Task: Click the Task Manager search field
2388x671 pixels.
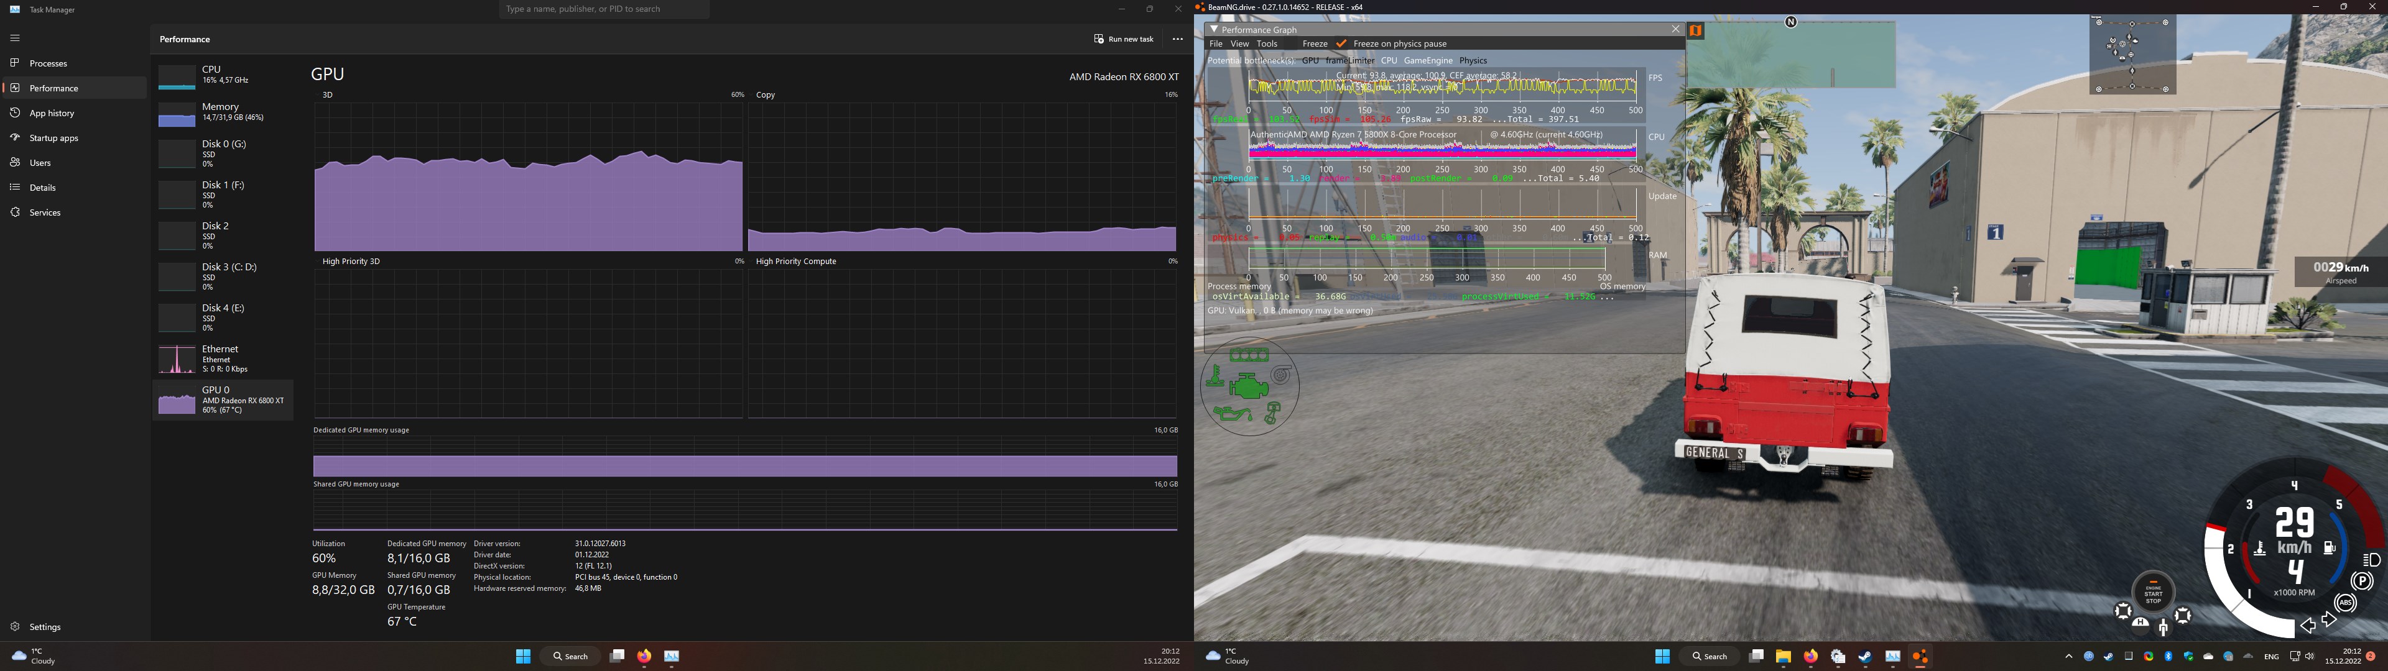Action: point(604,9)
